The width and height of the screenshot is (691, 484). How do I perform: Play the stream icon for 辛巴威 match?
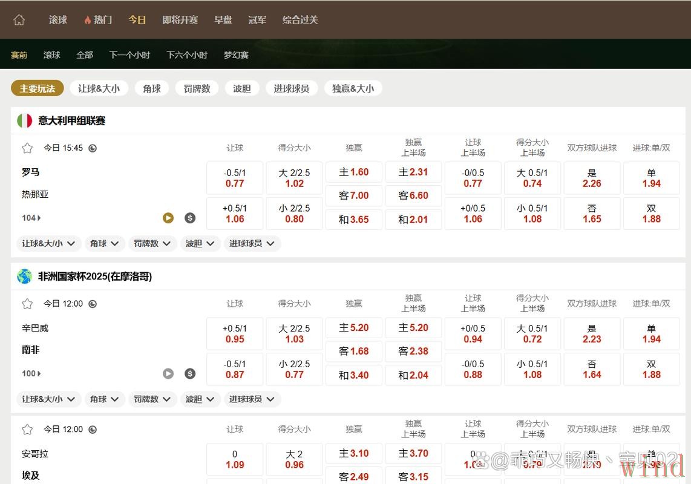click(x=168, y=373)
